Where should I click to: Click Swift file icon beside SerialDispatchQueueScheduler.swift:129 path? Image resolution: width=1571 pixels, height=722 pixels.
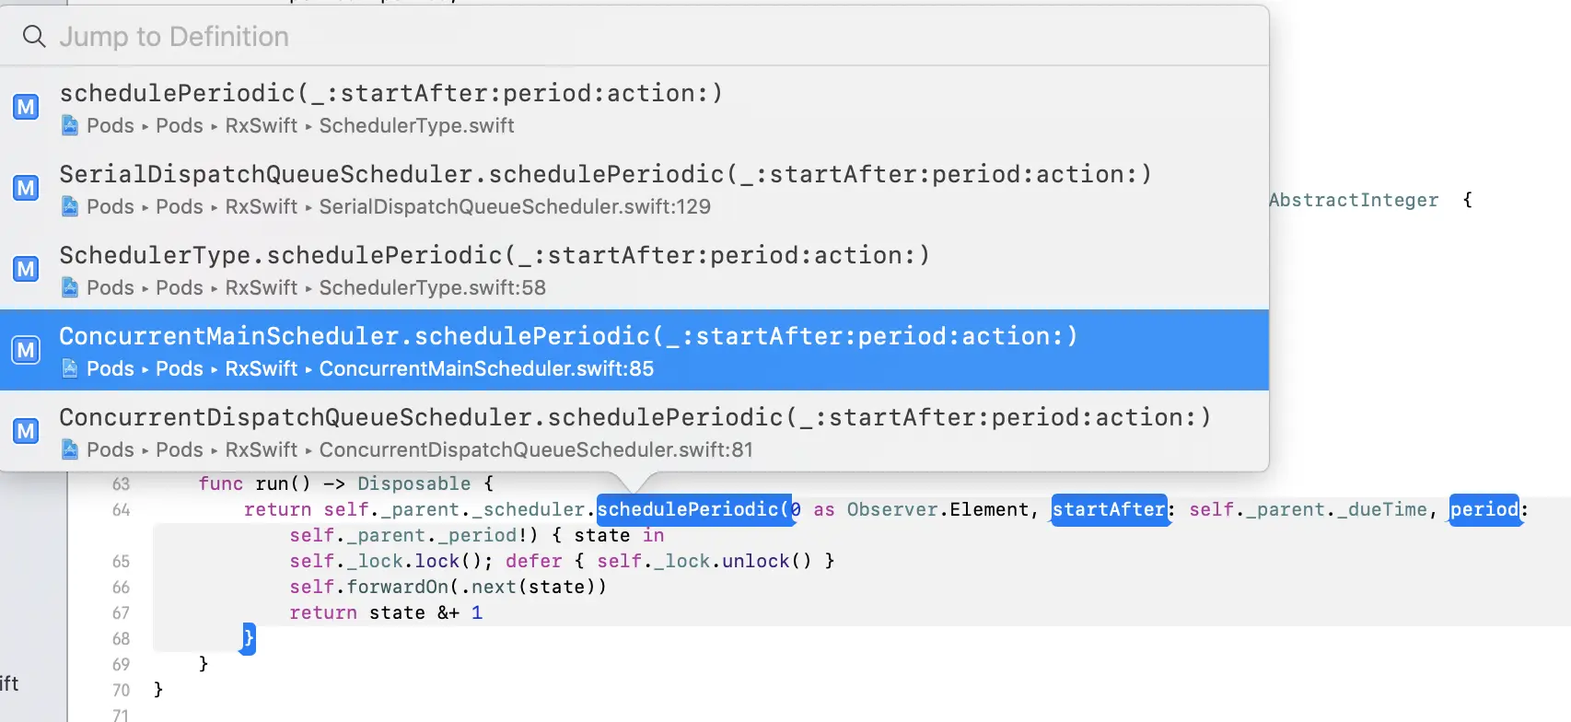pyautogui.click(x=70, y=207)
